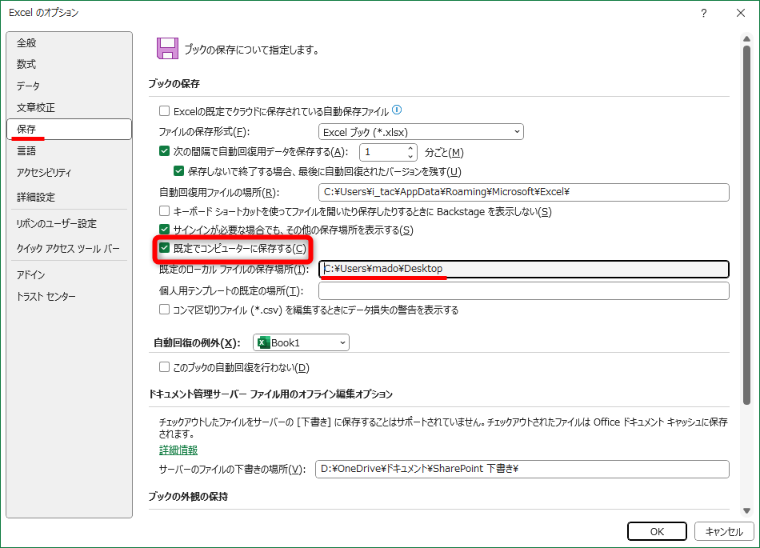760x548 pixels.
Task: Uncheck keeping last autorecovered version on close
Action: coord(178,170)
